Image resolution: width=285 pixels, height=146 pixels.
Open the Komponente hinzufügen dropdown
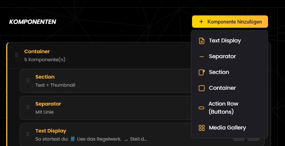click(230, 22)
